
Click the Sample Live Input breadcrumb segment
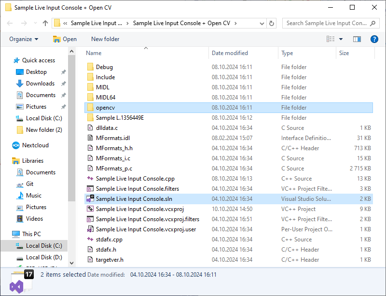click(96, 23)
